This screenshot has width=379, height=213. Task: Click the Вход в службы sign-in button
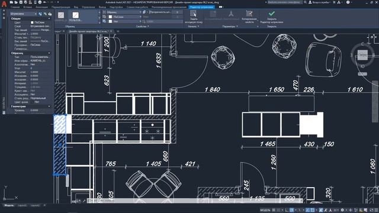point(320,2)
